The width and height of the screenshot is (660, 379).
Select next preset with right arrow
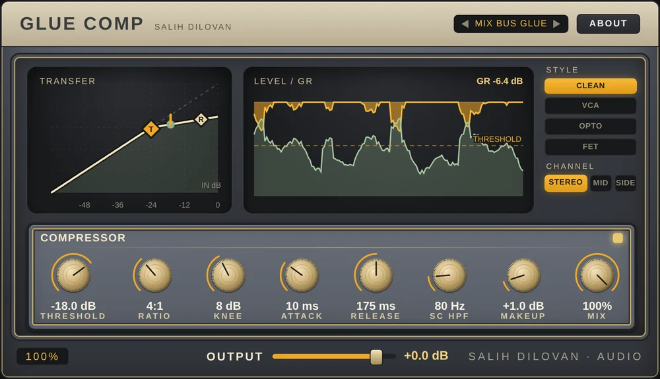tap(556, 24)
